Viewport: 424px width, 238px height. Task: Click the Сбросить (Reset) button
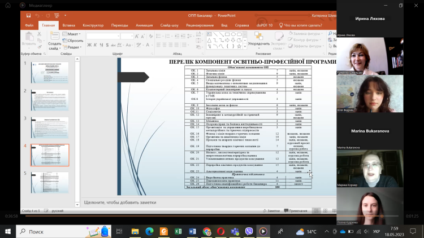click(73, 41)
